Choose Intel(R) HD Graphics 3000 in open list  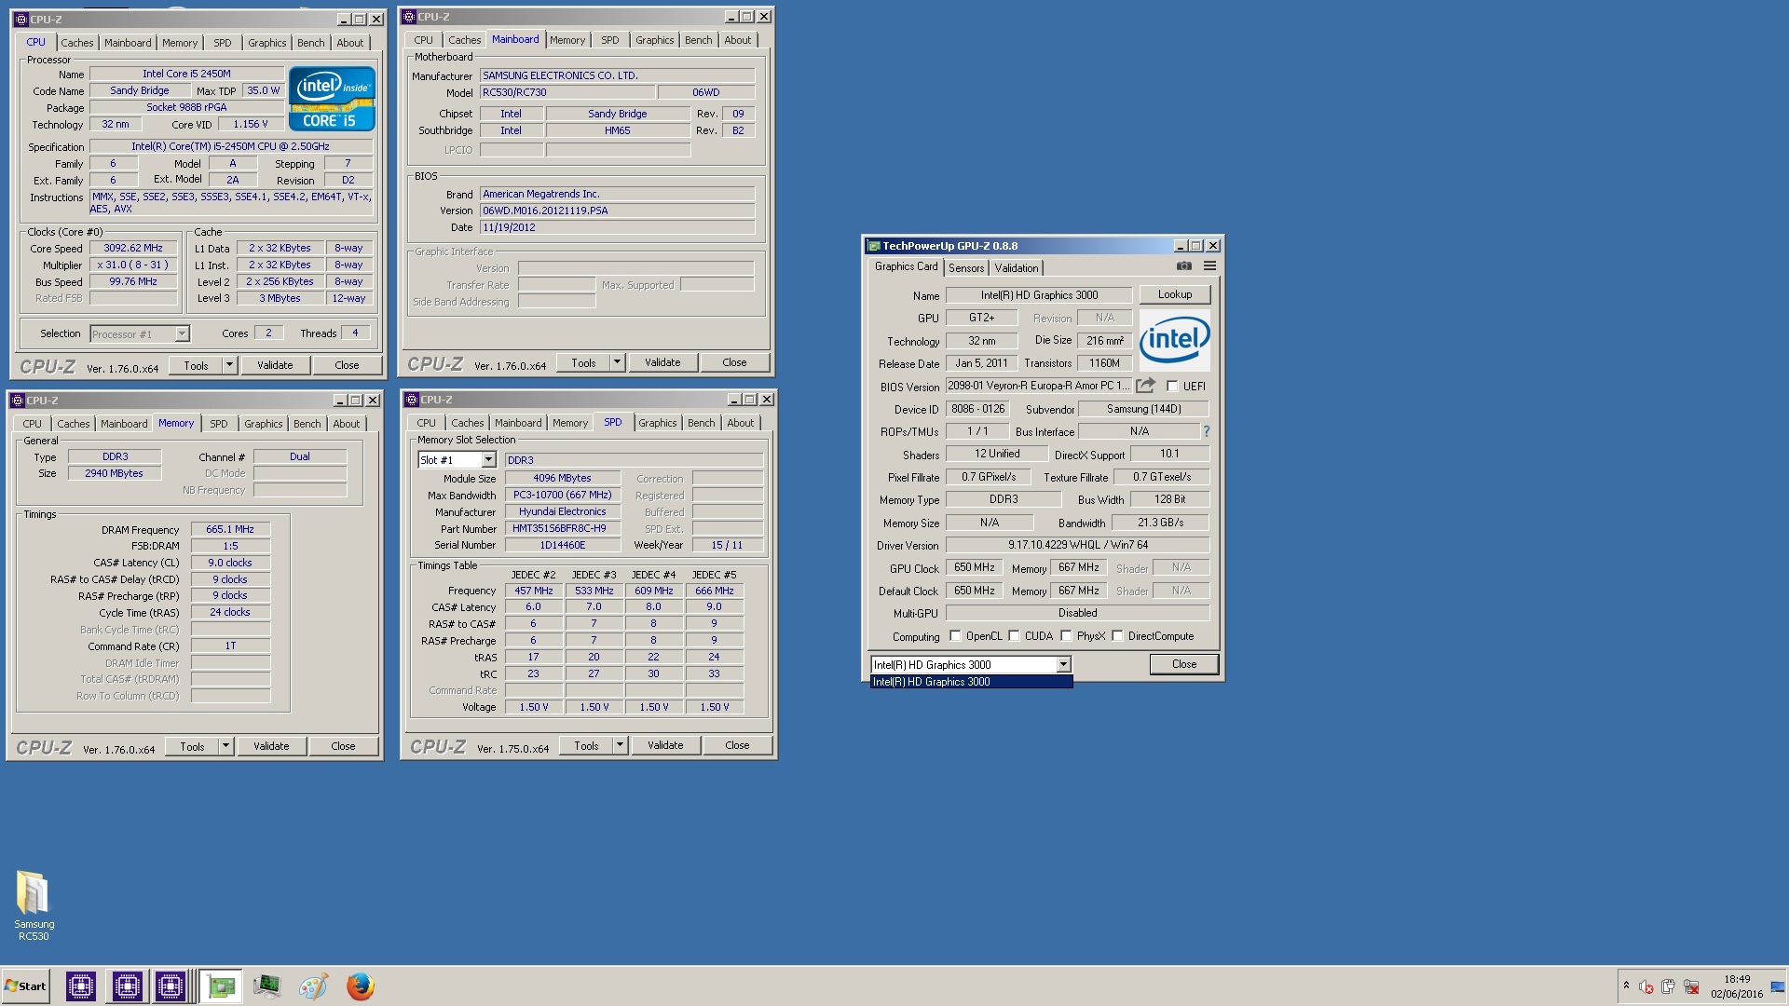pos(971,682)
